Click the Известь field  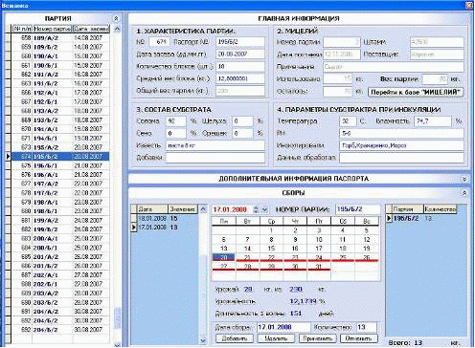[215, 145]
